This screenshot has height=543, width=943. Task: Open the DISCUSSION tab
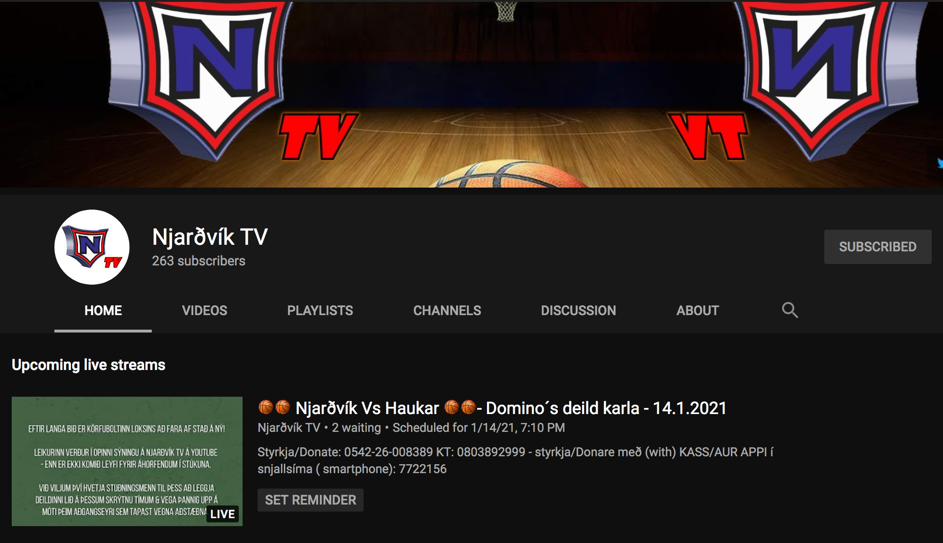tap(578, 310)
